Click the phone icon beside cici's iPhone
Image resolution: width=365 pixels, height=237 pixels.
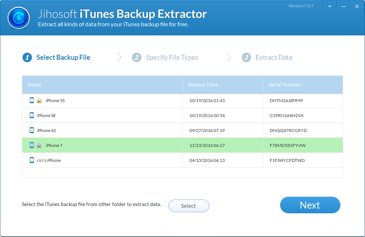pos(32,160)
